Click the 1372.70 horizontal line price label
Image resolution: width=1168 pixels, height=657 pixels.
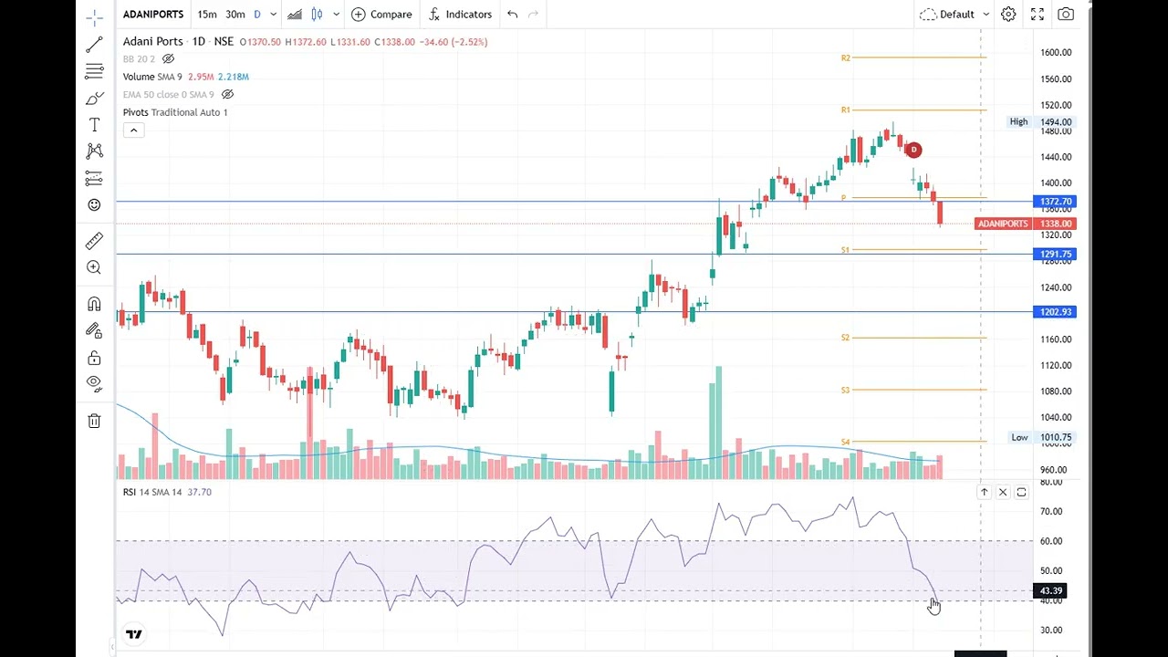(1055, 202)
